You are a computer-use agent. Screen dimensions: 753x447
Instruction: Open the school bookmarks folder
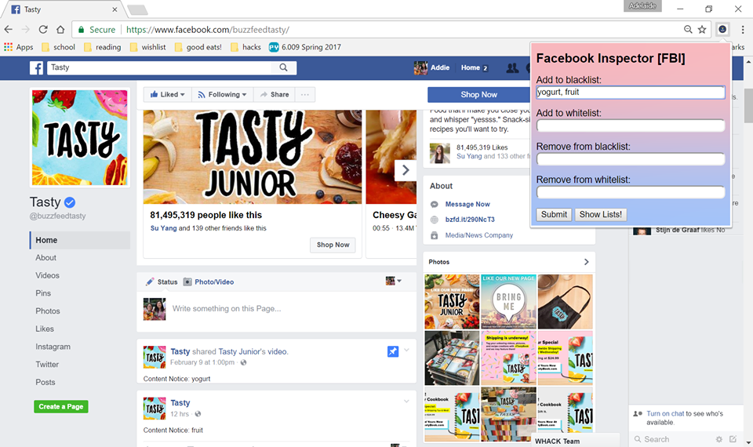tap(58, 47)
